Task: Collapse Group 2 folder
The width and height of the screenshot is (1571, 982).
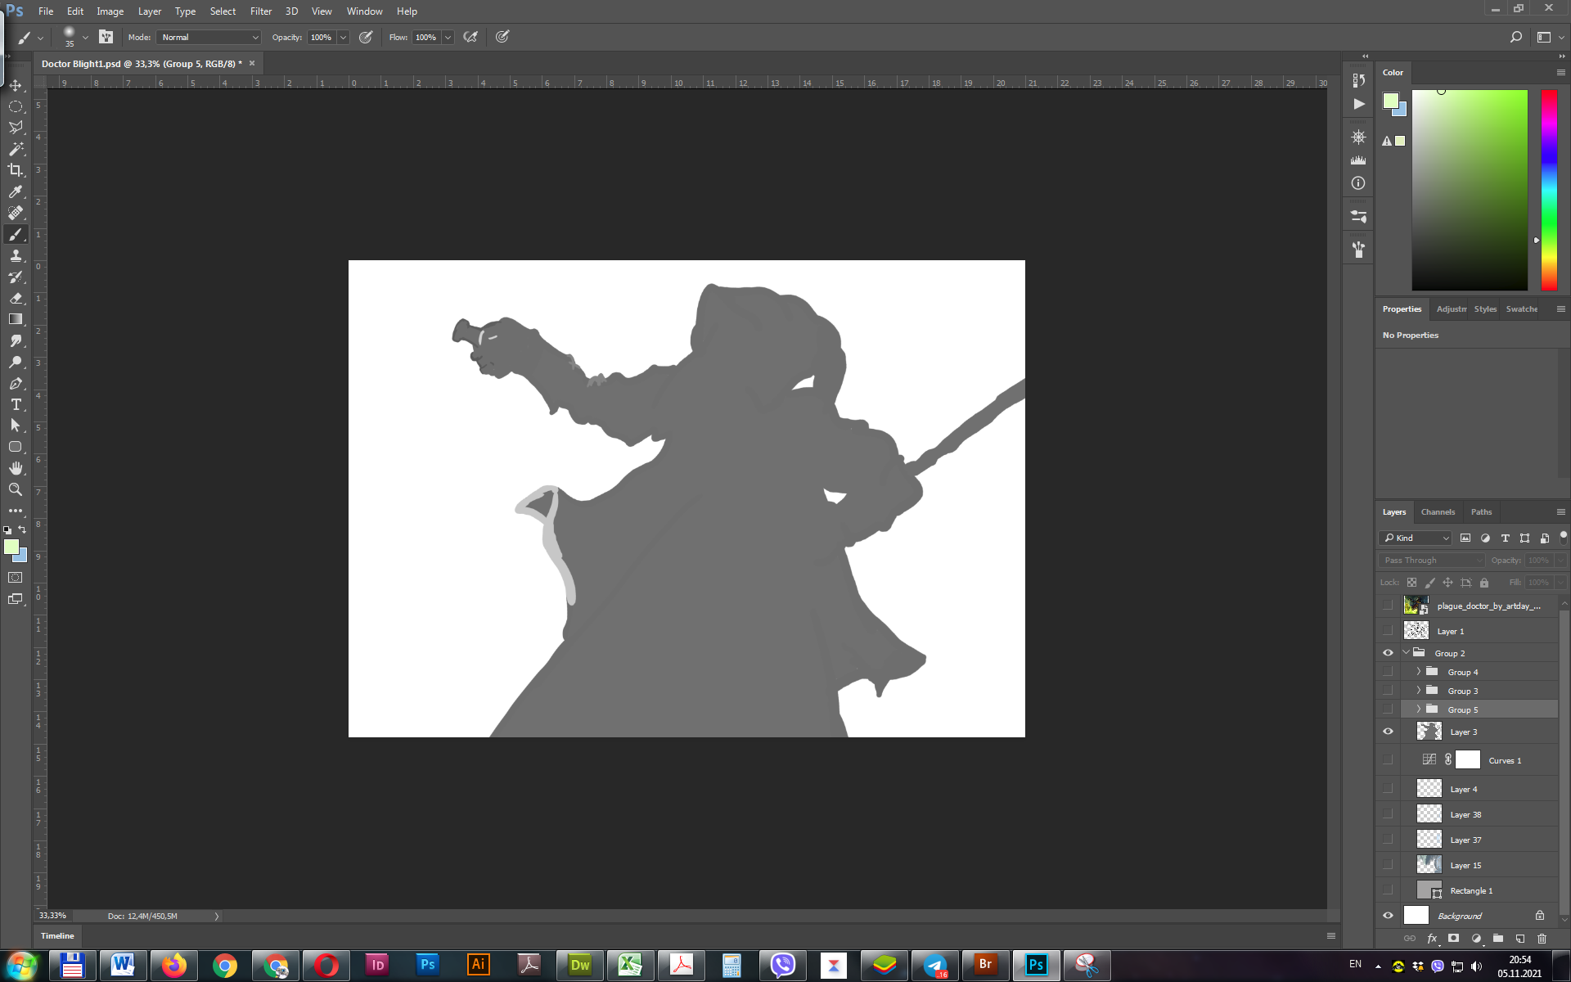Action: point(1407,653)
